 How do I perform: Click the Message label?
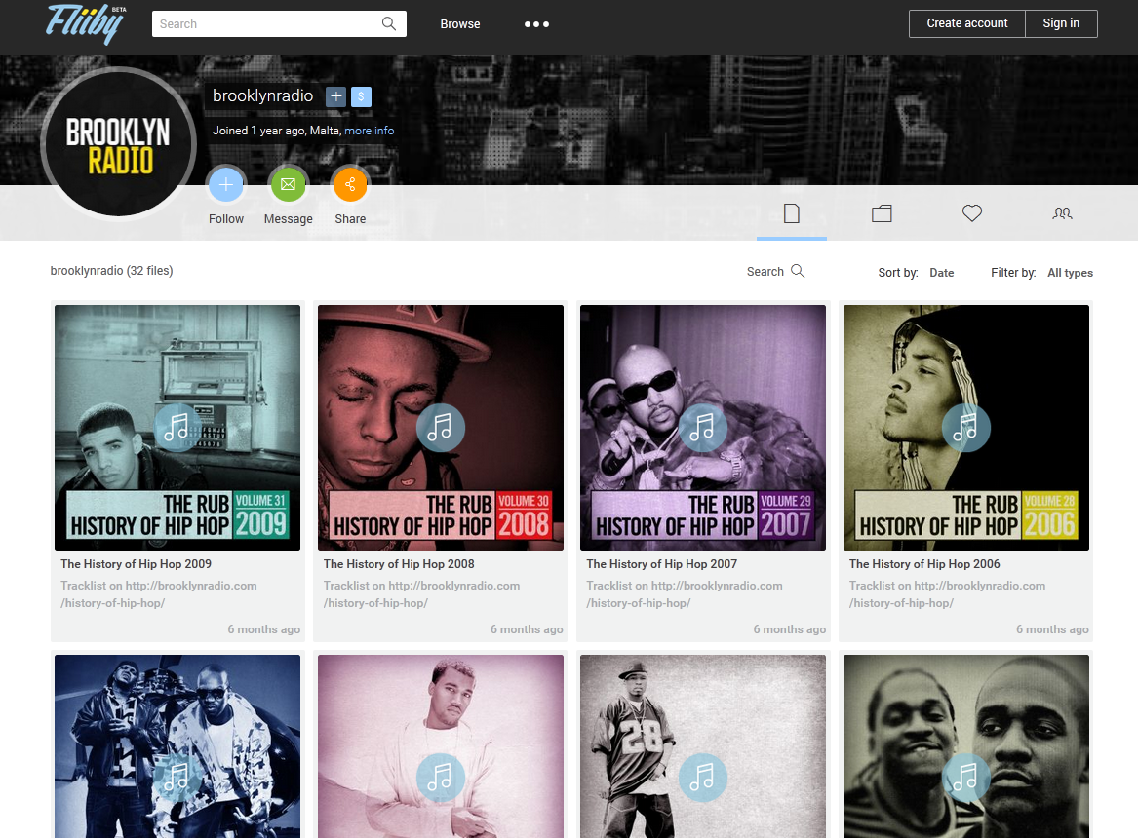click(288, 219)
